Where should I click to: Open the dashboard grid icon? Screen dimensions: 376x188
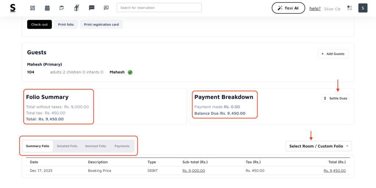click(x=32, y=8)
